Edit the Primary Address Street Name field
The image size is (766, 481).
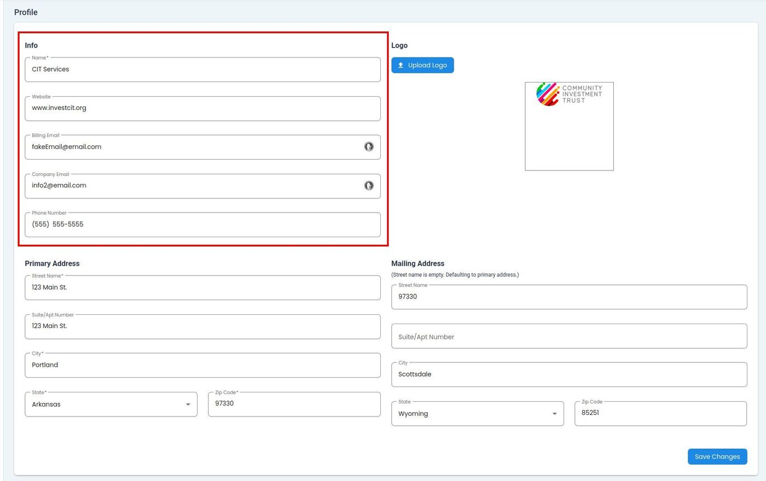(202, 288)
